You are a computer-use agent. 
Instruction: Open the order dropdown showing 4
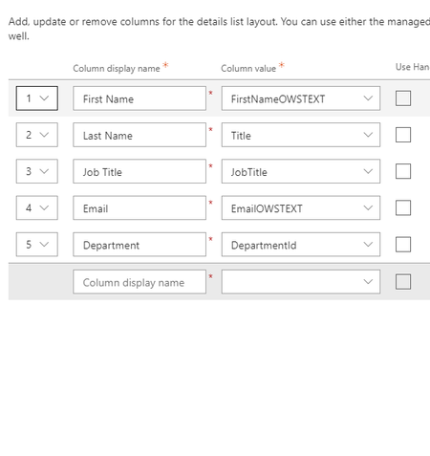(x=37, y=207)
